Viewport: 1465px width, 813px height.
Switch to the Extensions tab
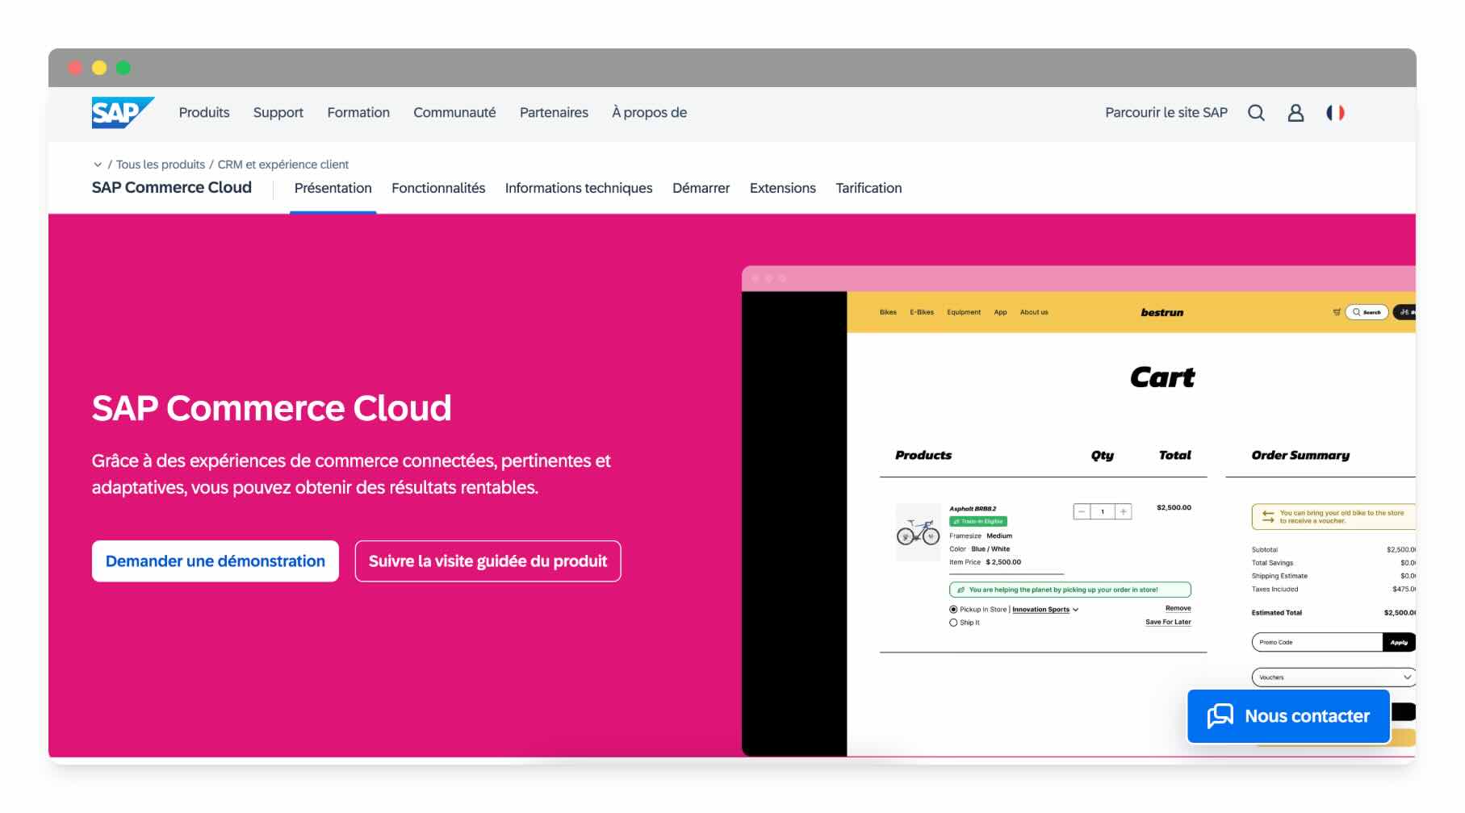point(782,188)
